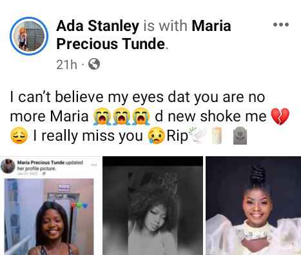Image resolution: width=301 pixels, height=255 pixels.
Task: Click the public globe privacy icon
Action: pyautogui.click(x=94, y=64)
